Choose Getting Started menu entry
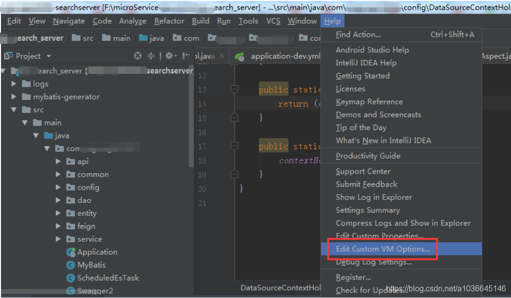The width and height of the screenshot is (511, 298). pos(402,76)
